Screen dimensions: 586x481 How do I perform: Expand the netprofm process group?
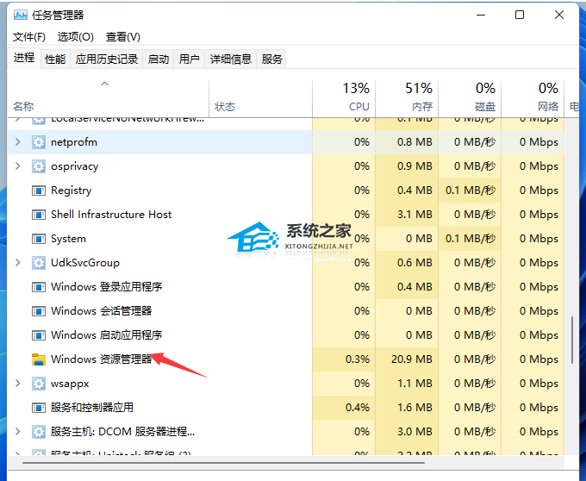18,142
